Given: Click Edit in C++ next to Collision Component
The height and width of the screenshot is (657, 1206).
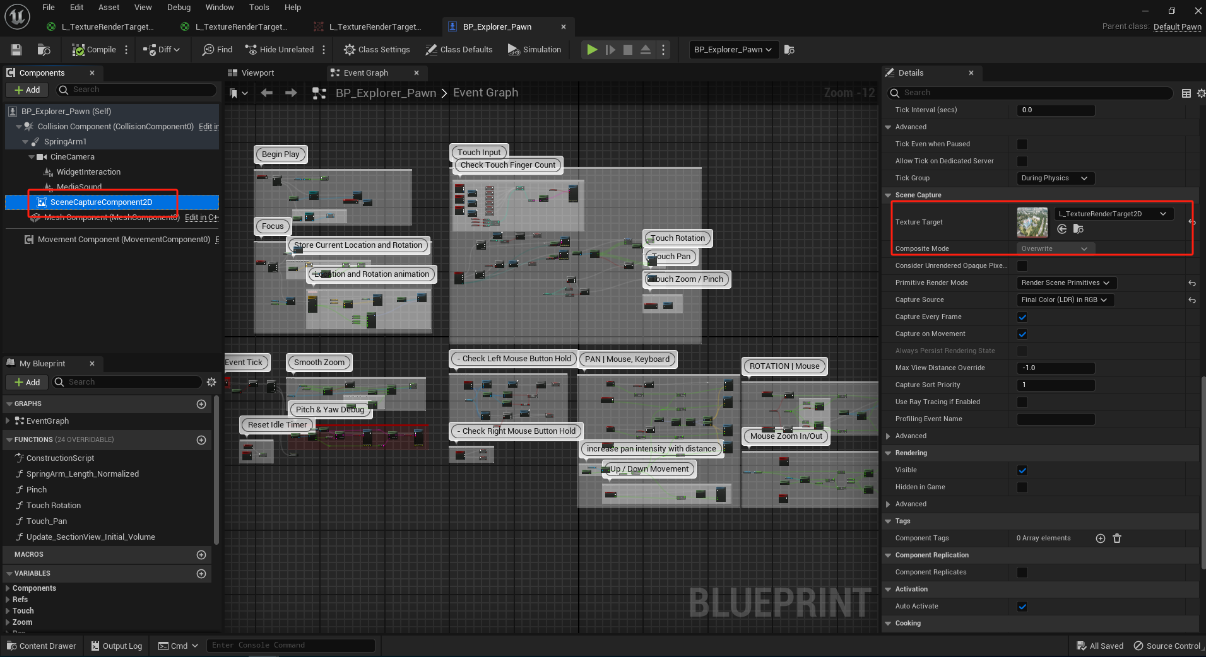Looking at the screenshot, I should [208, 126].
